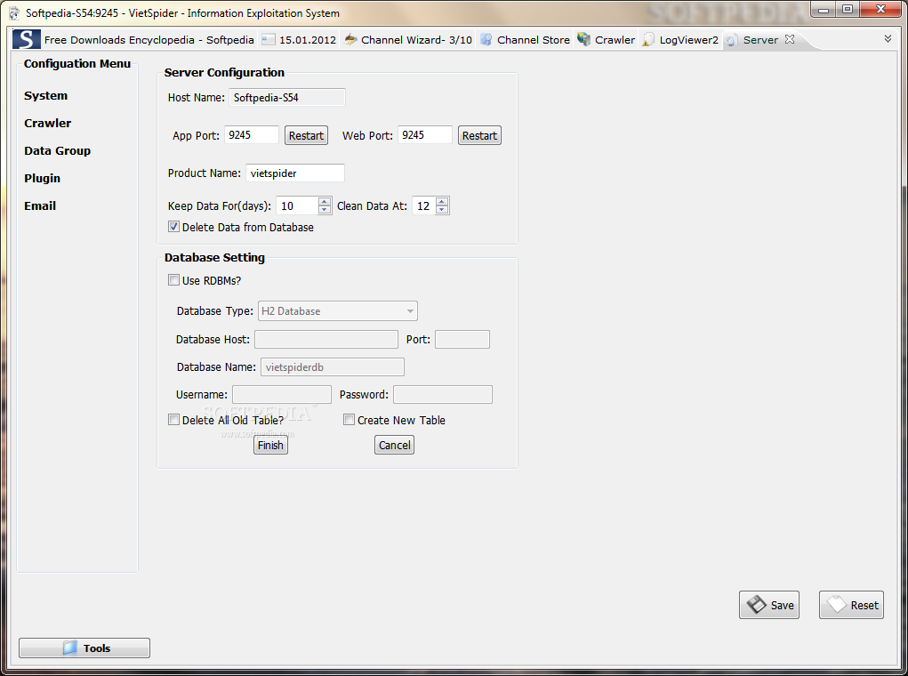Select Data Group in the Configuration Menu

point(57,150)
